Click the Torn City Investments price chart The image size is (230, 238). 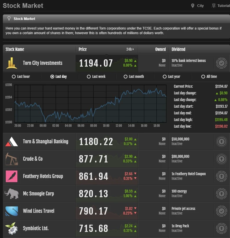[90, 103]
